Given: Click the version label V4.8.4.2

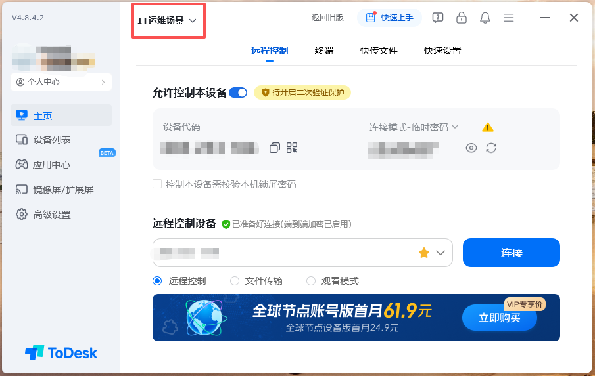Looking at the screenshot, I should click(28, 18).
